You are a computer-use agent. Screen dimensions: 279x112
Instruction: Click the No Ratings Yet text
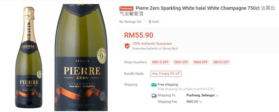coord(130,22)
